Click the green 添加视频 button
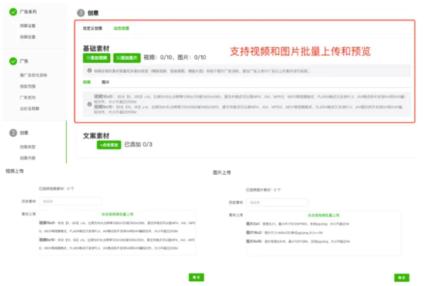The image size is (428, 286). pyautogui.click(x=96, y=58)
